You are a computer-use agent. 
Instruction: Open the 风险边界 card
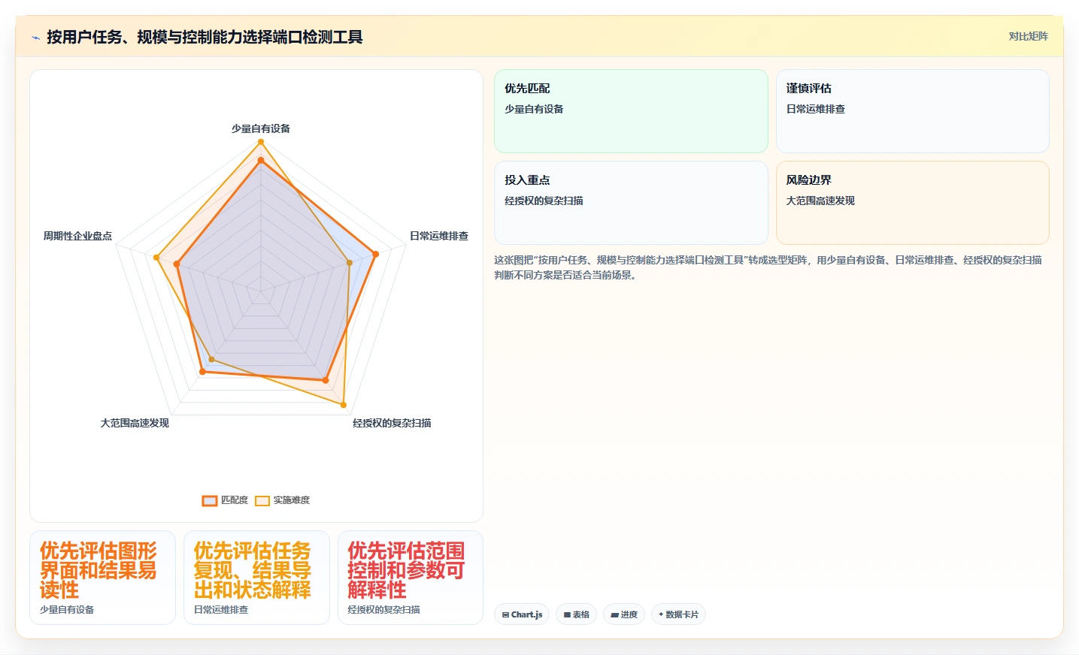pyautogui.click(x=912, y=203)
